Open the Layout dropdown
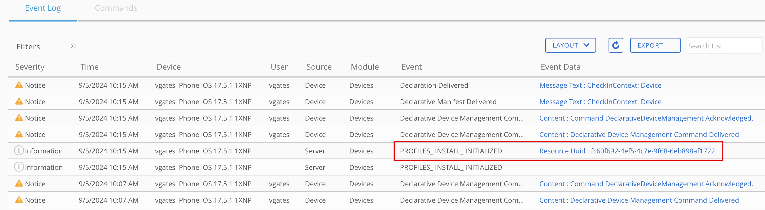The width and height of the screenshot is (765, 210). pos(570,45)
